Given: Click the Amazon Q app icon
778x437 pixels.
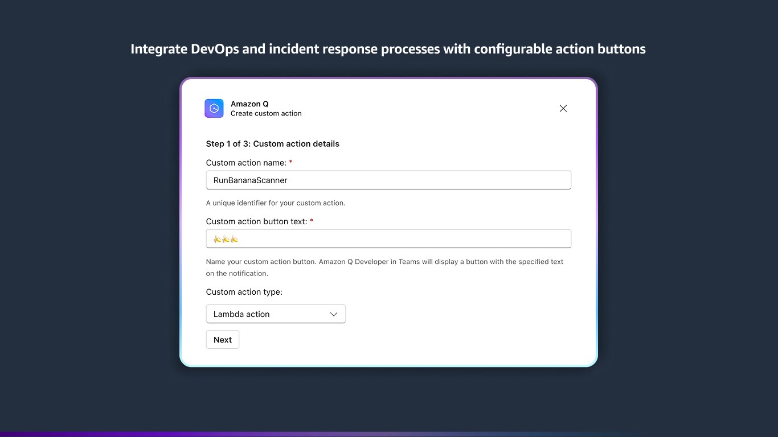Looking at the screenshot, I should [214, 108].
